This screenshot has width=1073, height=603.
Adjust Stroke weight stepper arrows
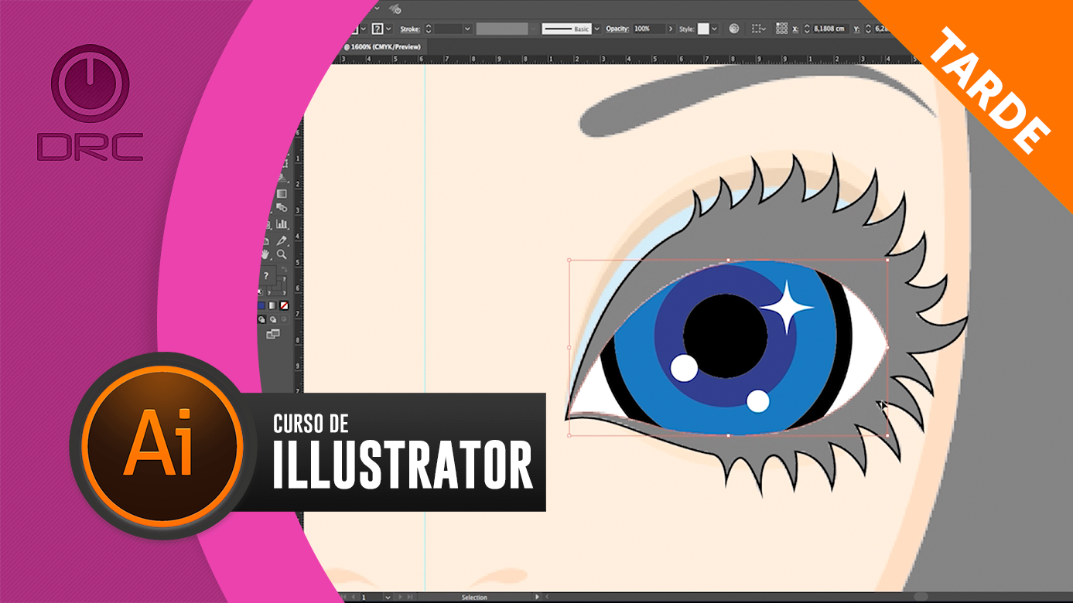click(x=429, y=29)
